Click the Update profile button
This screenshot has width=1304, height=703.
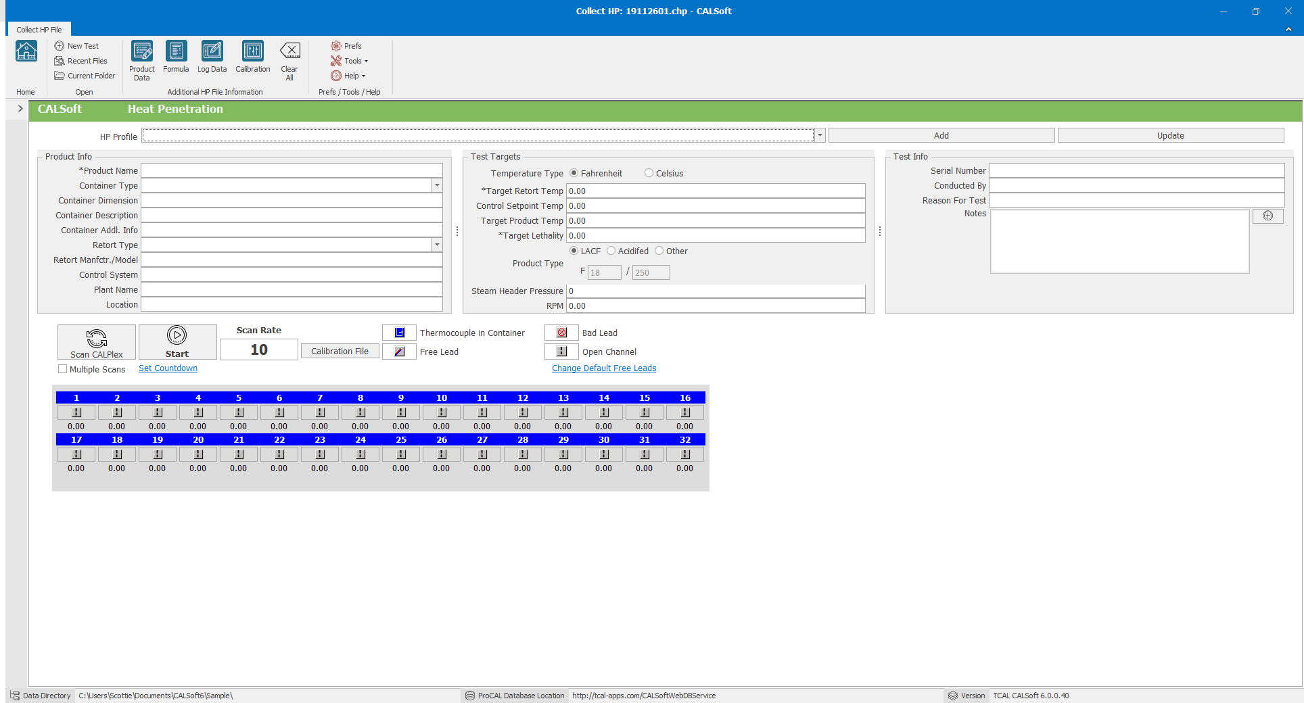(1171, 135)
